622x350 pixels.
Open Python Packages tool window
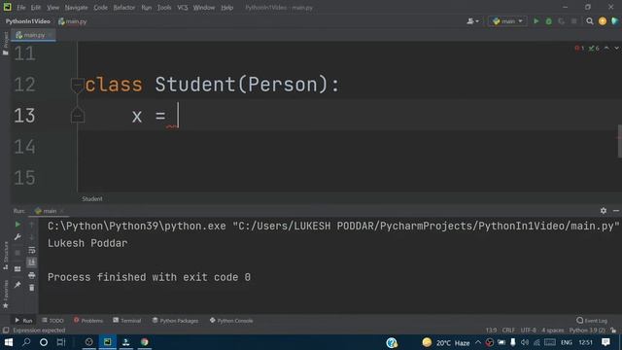pyautogui.click(x=175, y=320)
